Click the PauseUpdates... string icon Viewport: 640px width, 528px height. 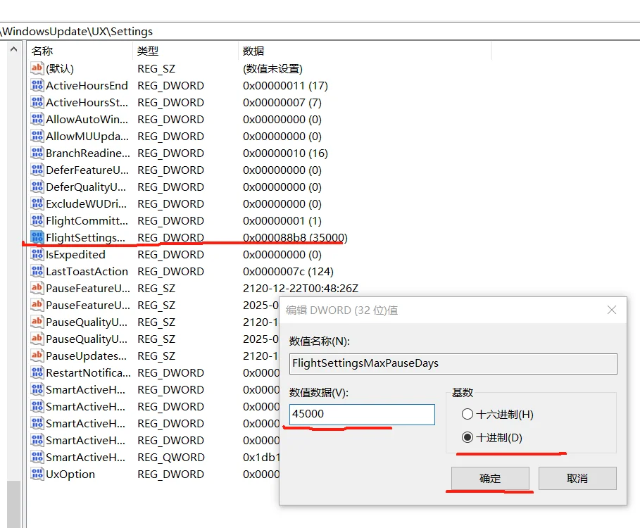tap(37, 356)
